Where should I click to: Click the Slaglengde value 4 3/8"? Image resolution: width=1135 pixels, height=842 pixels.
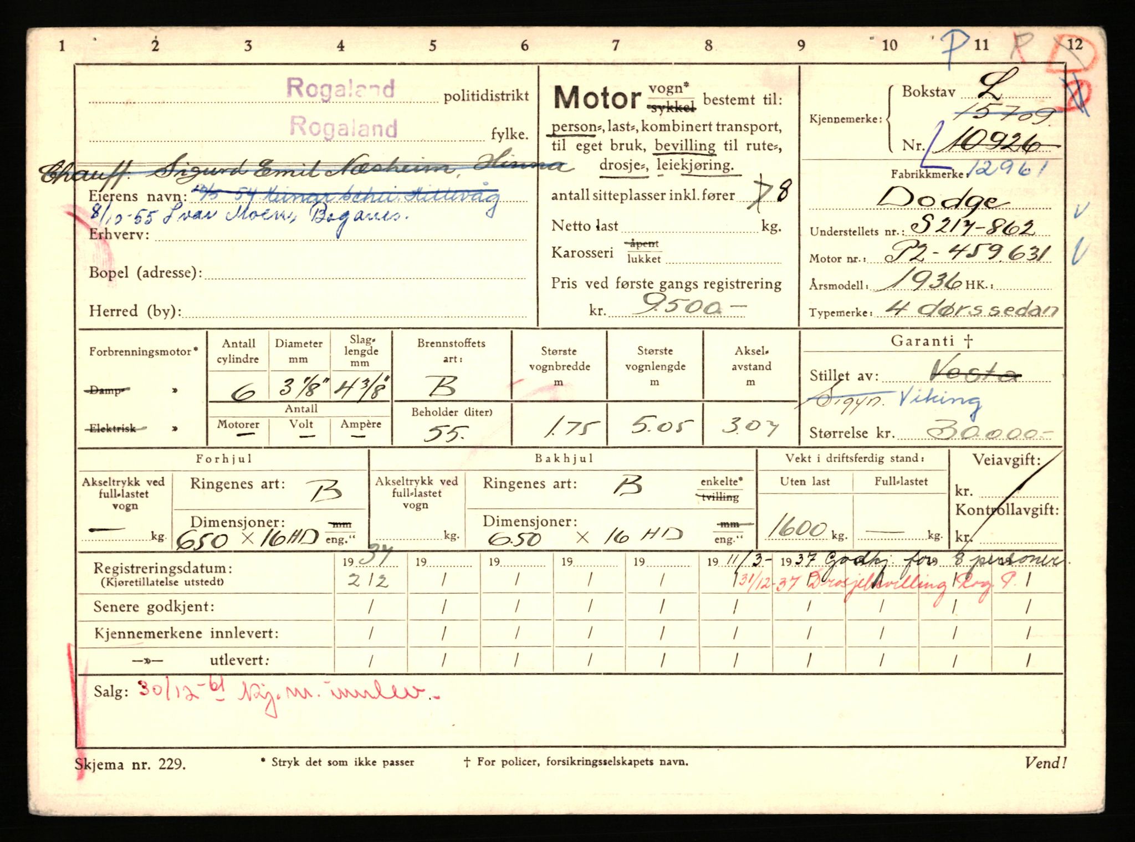(361, 387)
